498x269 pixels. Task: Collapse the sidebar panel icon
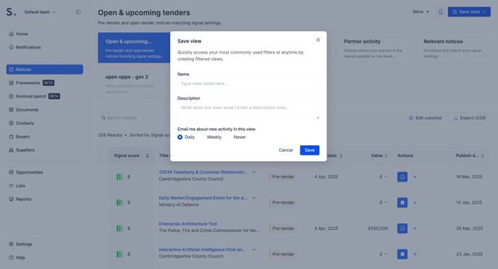point(78,12)
